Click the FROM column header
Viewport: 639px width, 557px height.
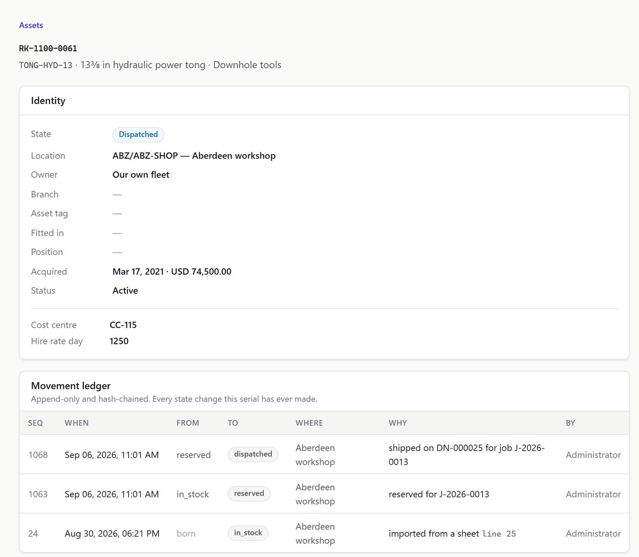[x=188, y=423]
